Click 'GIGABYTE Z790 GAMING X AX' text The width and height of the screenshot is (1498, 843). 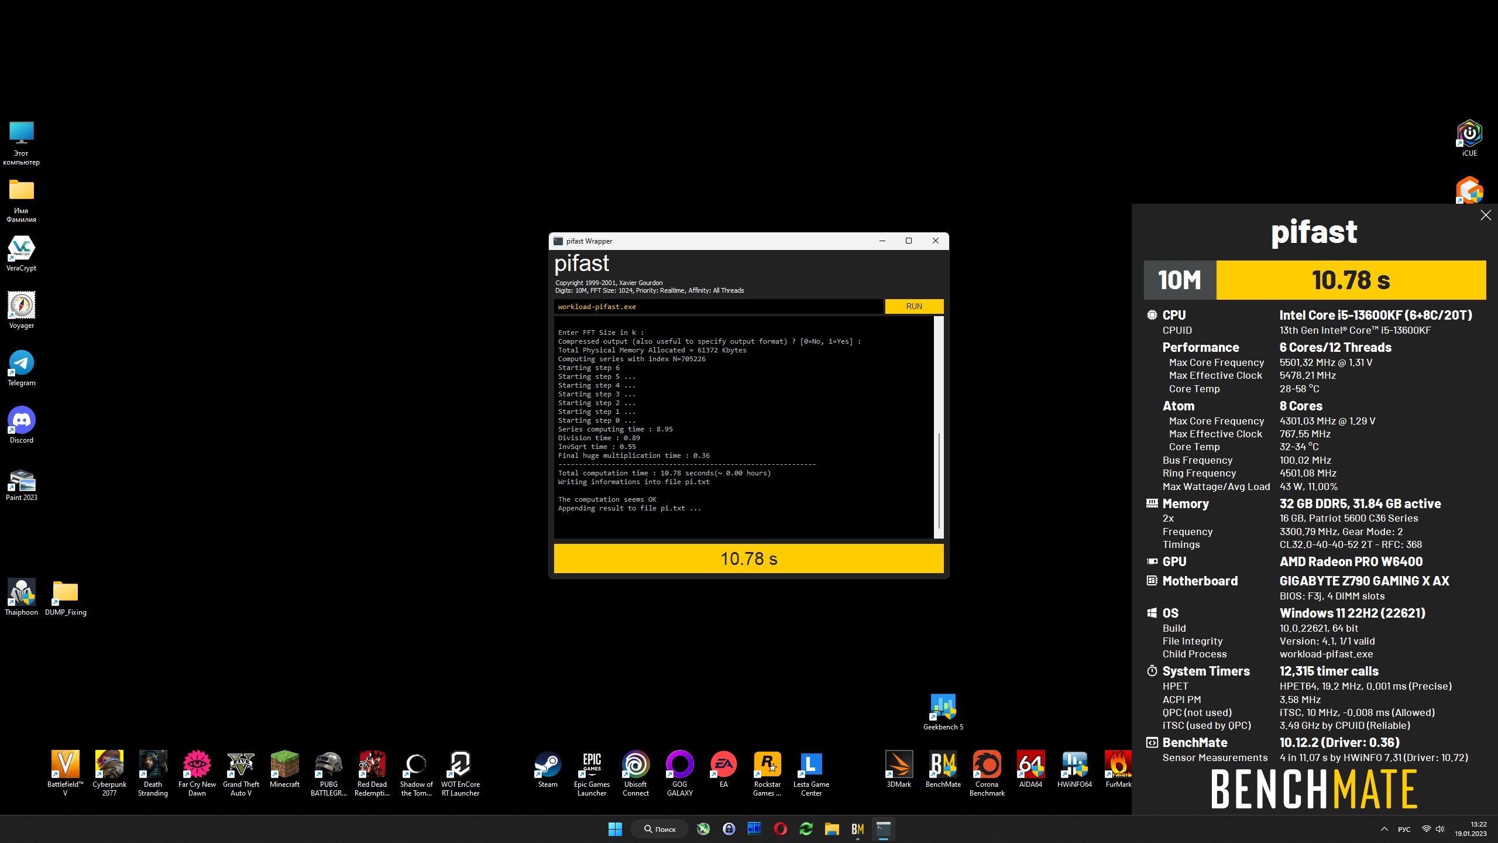click(1365, 581)
